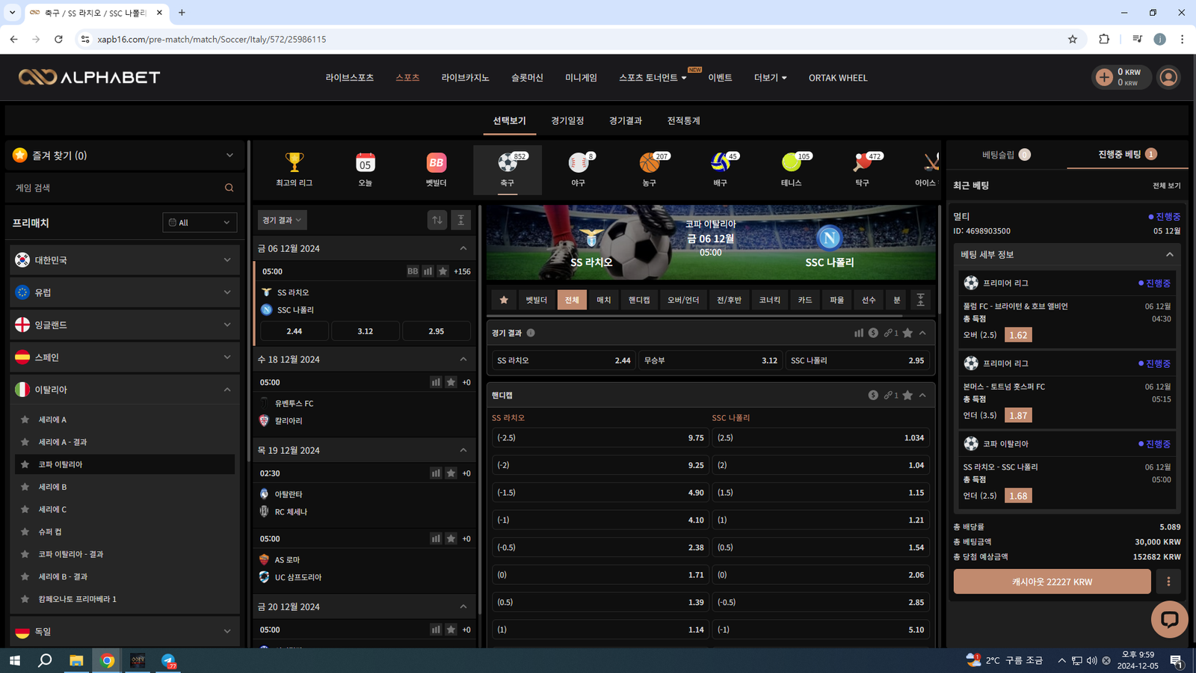Screen dimensions: 1196x673
Task: Click the 캐시아웃 22227 KRW button
Action: coord(1052,582)
